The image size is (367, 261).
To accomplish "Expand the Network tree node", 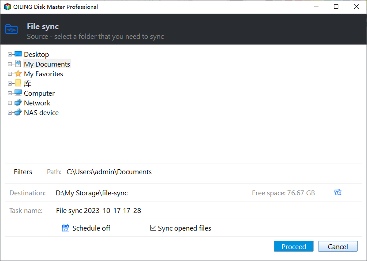I will (x=10, y=103).
